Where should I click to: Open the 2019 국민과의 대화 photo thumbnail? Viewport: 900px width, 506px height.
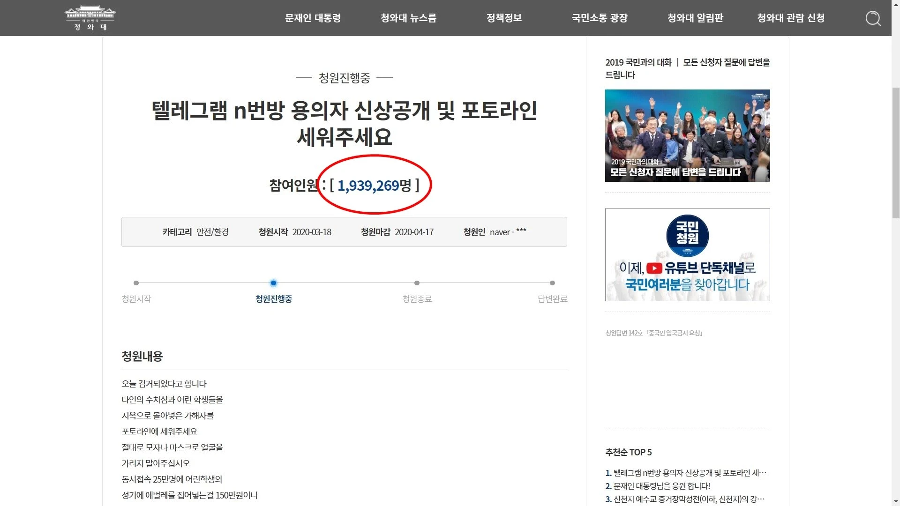[687, 135]
